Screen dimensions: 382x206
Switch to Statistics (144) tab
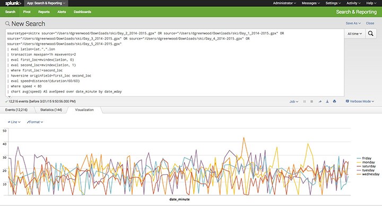click(x=51, y=110)
